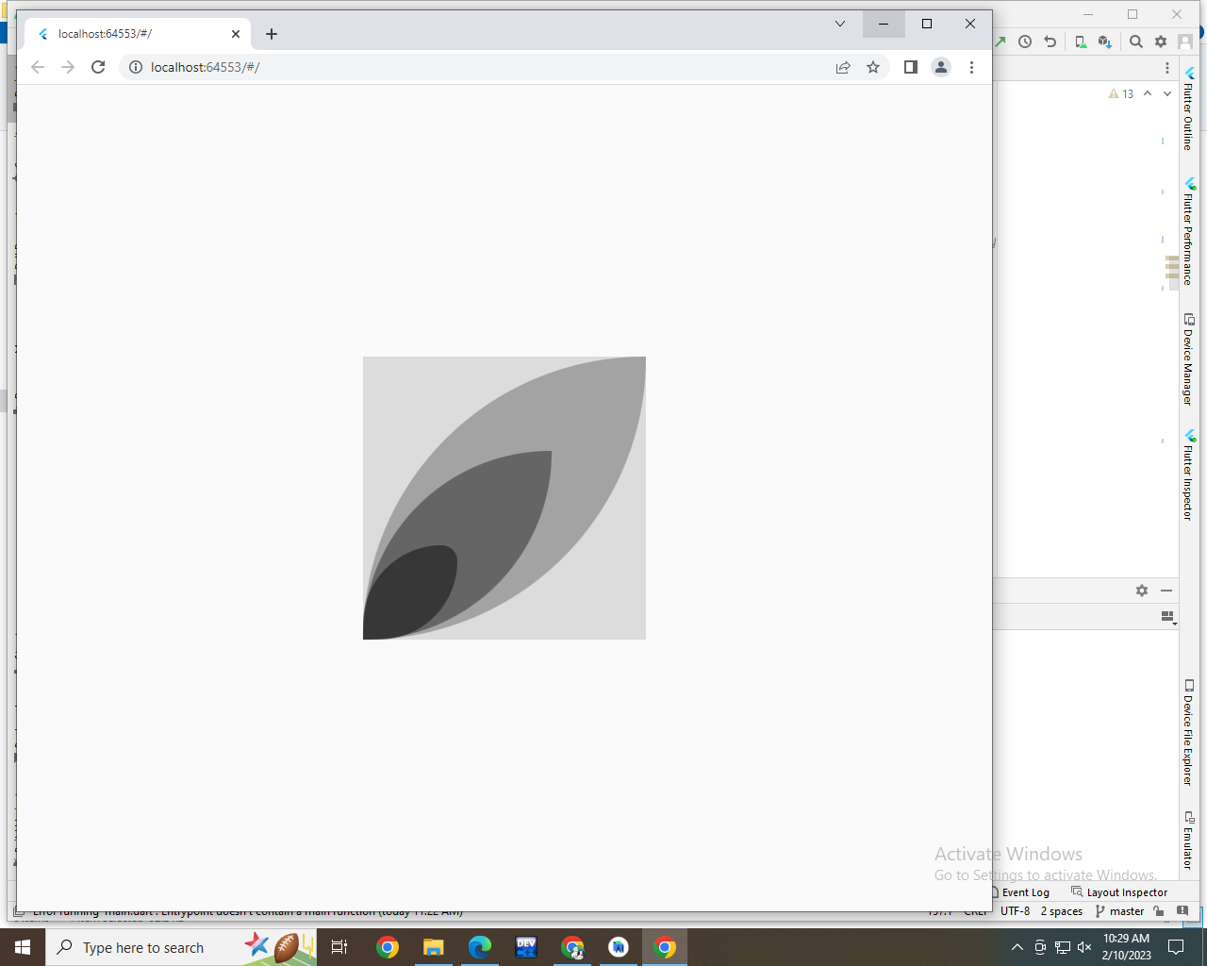Open Chrome's three-dot menu
Viewport: 1207px width, 966px height.
[x=972, y=67]
